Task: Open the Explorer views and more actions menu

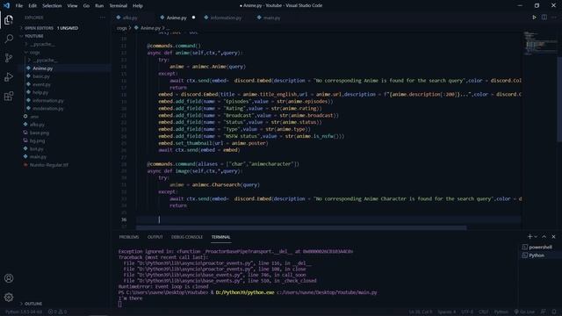Action: [x=103, y=18]
